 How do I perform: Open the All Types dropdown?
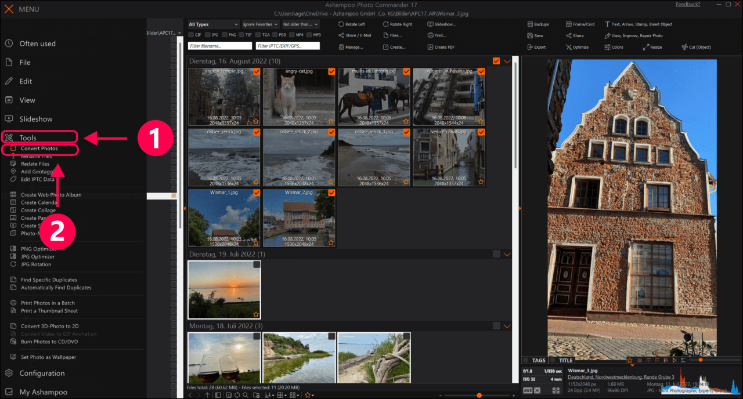coord(213,24)
